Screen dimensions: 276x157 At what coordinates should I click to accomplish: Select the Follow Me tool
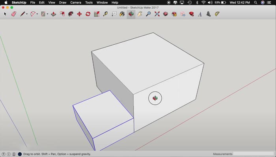pyautogui.click(x=71, y=14)
